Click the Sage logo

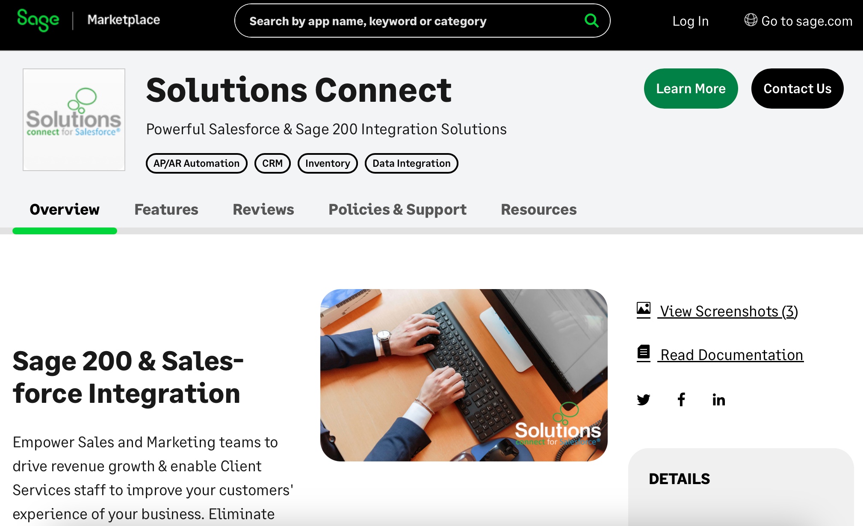click(38, 20)
